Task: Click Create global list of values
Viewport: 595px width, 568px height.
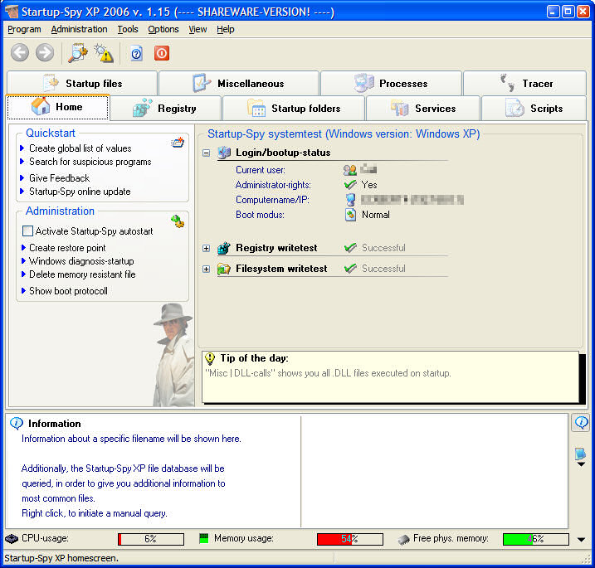Action: click(x=80, y=148)
